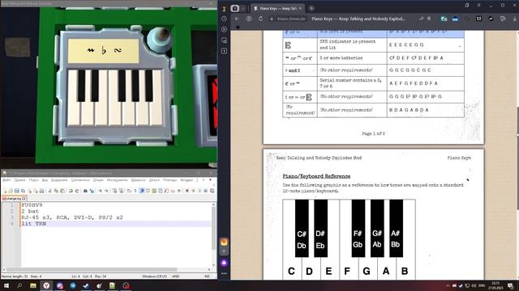Click the Cut scissors icon in Notepad++
Viewport: 519px width, 291px height.
(50, 191)
